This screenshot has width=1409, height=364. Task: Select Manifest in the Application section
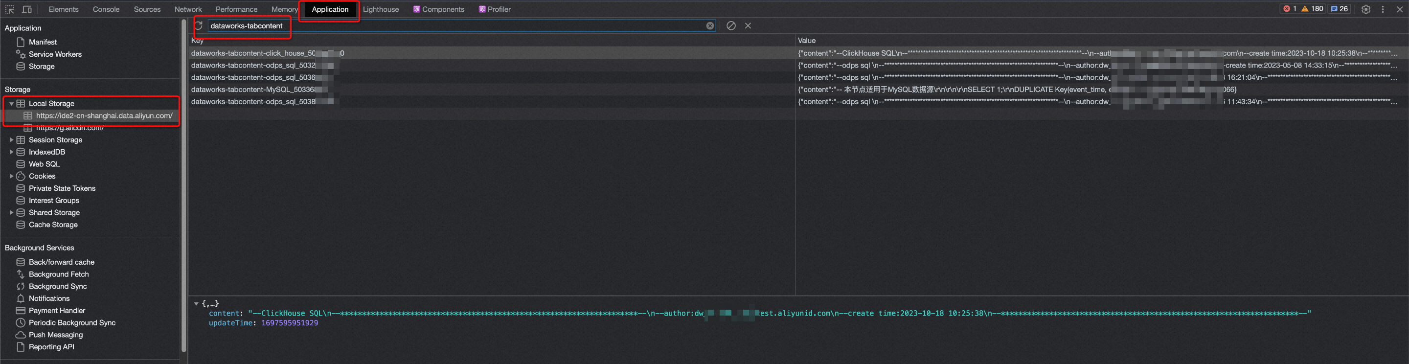point(43,42)
